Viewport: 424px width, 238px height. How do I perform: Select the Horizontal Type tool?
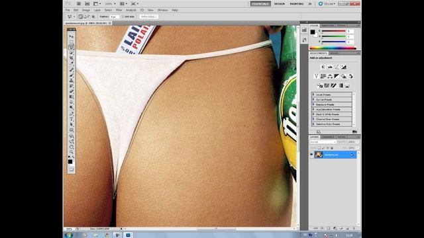point(72,119)
